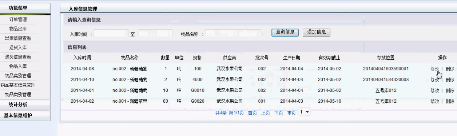Screen dimensions: 457x136
Task: Select storage location 201404041534320003
Action: pos(386,80)
